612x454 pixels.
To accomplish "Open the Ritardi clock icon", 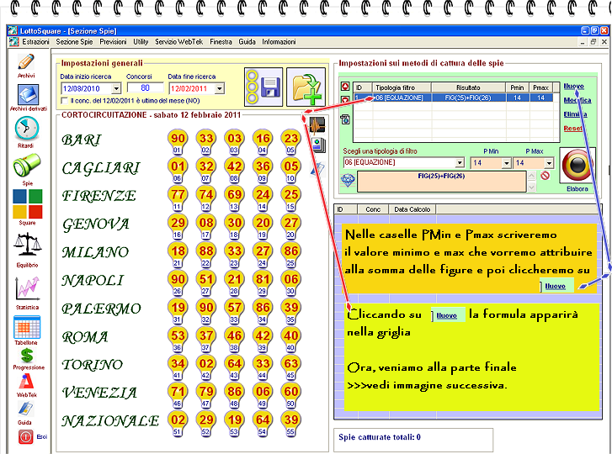I will tap(27, 129).
